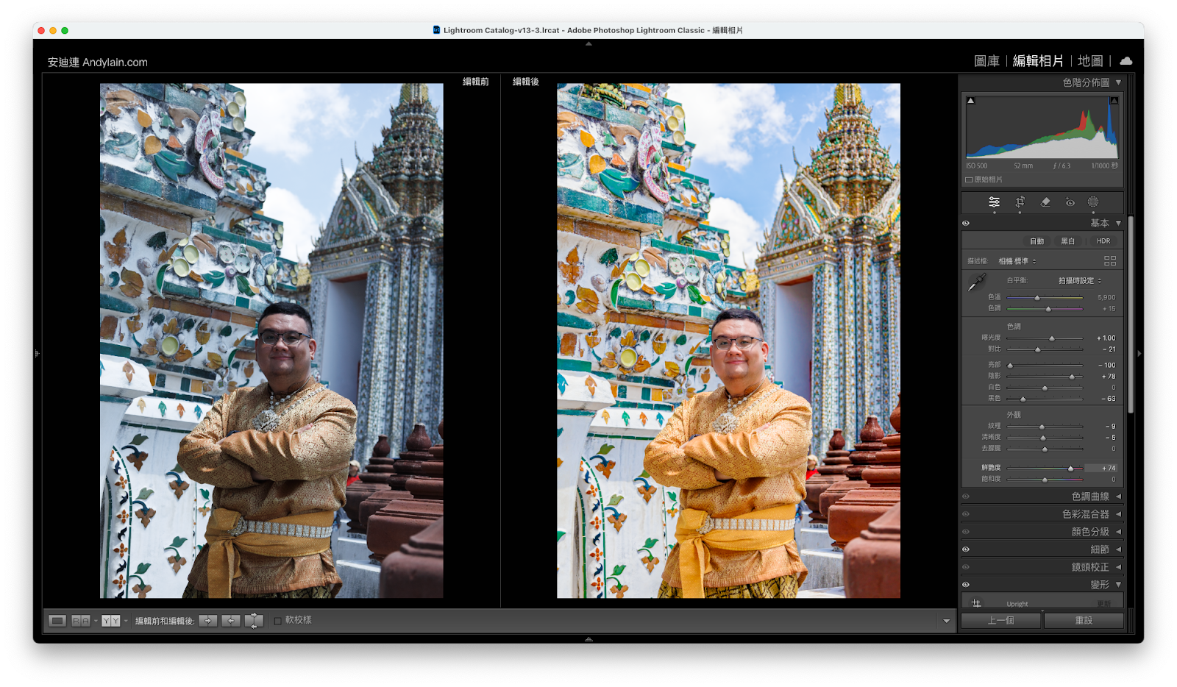Expand the 顏色分級 panel
The image size is (1177, 687).
click(x=1118, y=532)
